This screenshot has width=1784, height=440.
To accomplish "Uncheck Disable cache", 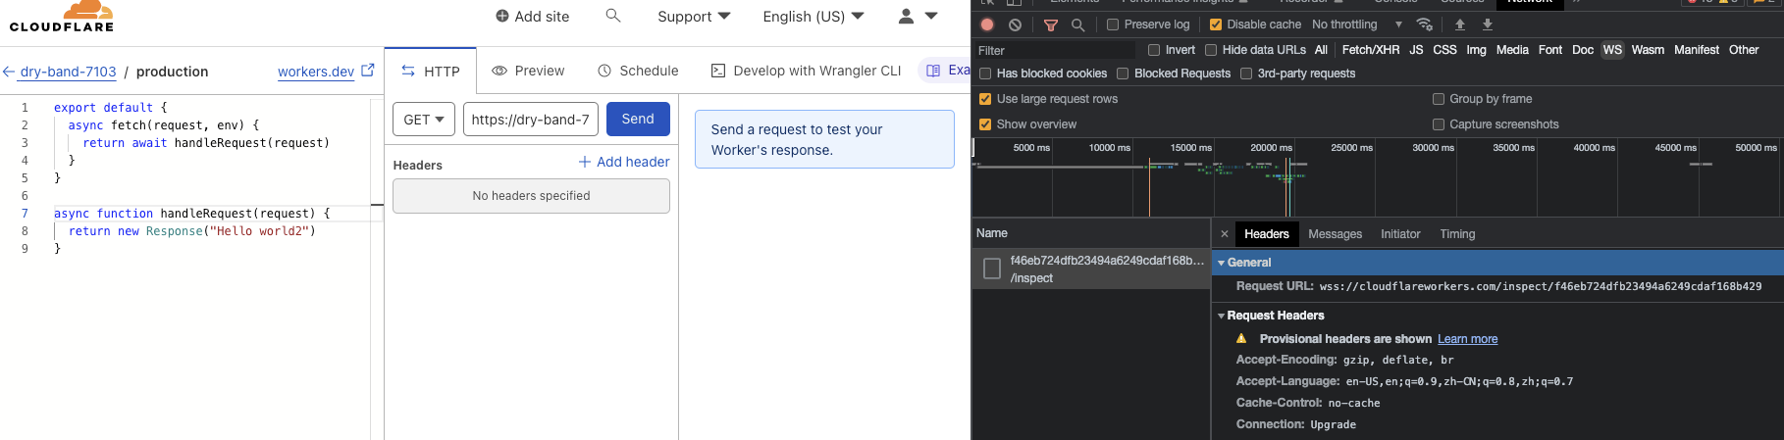I will (x=1216, y=24).
